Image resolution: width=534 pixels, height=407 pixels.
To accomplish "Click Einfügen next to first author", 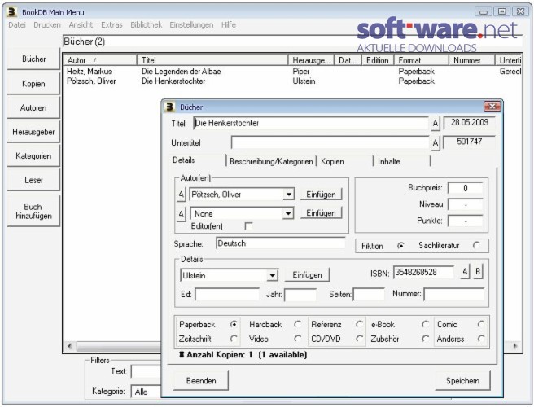I will [x=321, y=195].
